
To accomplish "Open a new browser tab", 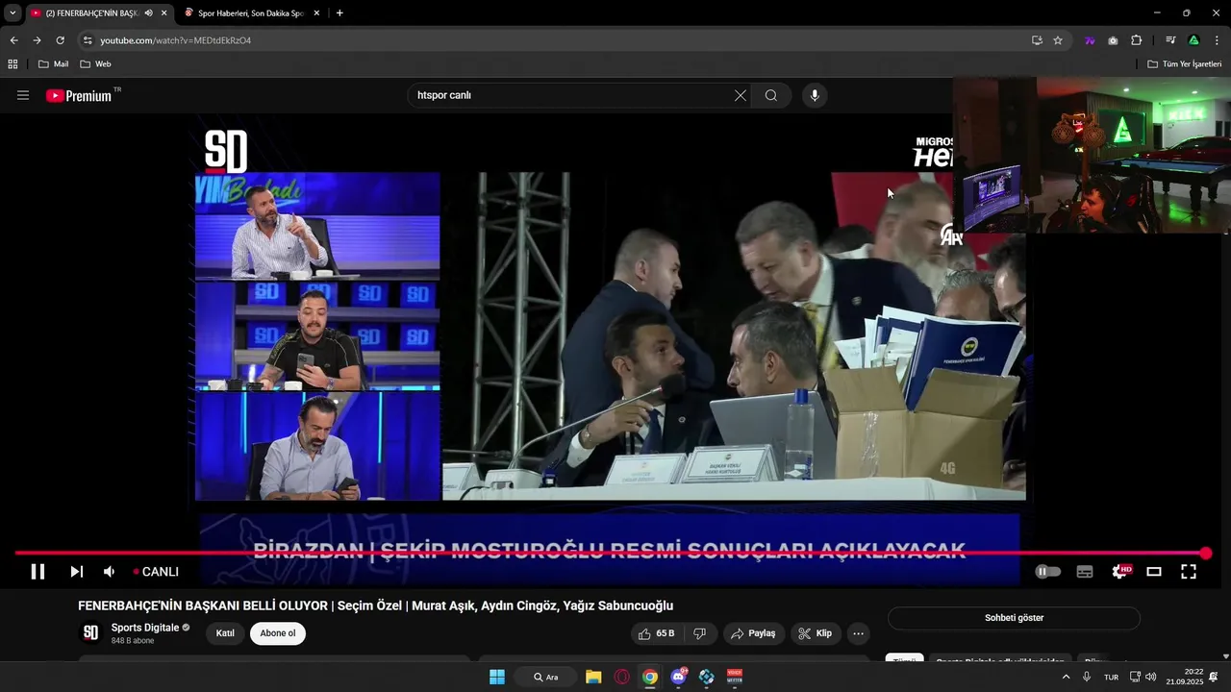I will [339, 13].
